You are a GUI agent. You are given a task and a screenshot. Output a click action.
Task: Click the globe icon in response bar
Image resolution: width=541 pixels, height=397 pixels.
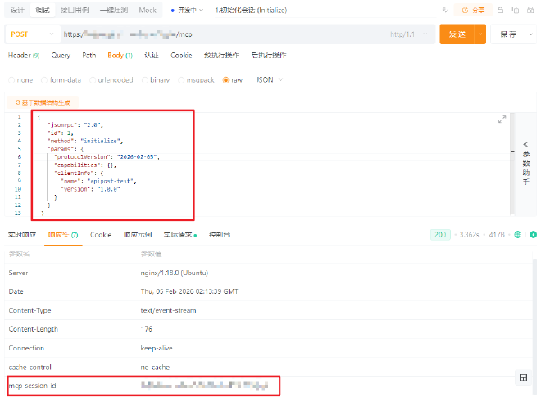point(517,235)
